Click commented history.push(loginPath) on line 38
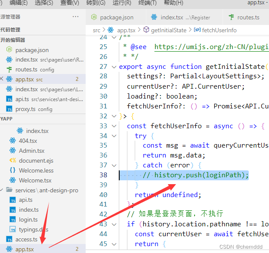The image size is (269, 253). click(195, 175)
